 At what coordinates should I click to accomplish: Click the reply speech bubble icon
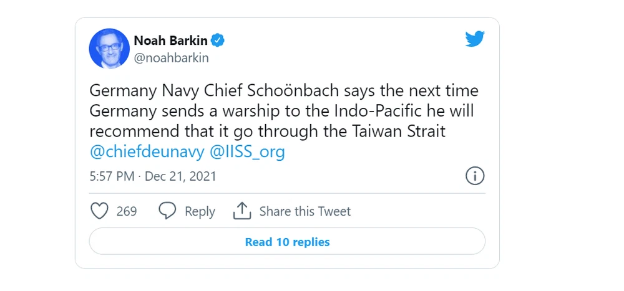(x=167, y=211)
